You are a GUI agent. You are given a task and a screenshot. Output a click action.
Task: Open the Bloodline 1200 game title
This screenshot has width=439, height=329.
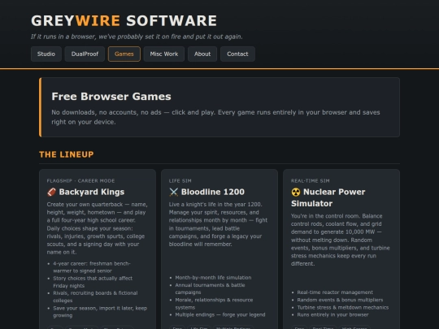[x=213, y=192]
